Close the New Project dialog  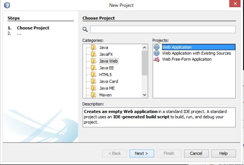(x=235, y=3)
